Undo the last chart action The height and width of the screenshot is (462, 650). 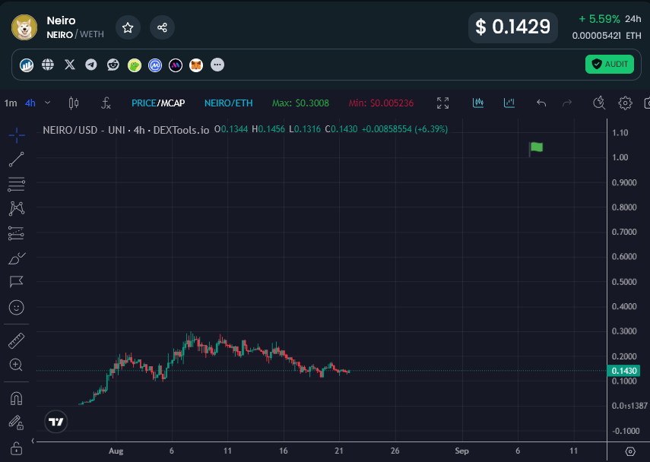(541, 103)
